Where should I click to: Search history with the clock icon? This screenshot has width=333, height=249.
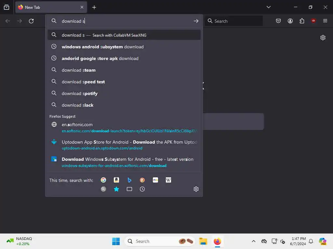coord(142,189)
